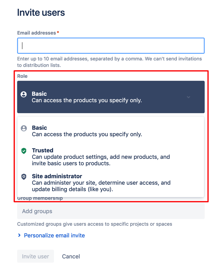Click the gear shield icon beside Site administrator
The width and height of the screenshot is (221, 278).
pos(24,177)
